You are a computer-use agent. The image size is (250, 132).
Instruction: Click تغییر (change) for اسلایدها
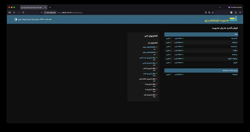click(169, 38)
